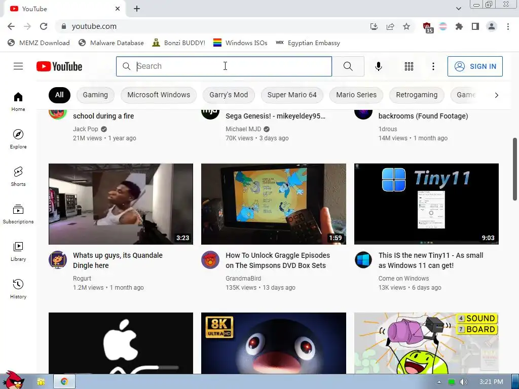This screenshot has height=389, width=519.
Task: Open Library in the sidebar
Action: pos(18,252)
